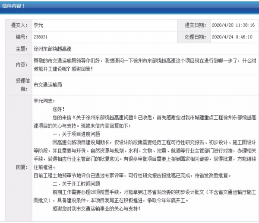The image size is (259, 223).
Task: Click the 主题 field label
Action: pos(22,49)
